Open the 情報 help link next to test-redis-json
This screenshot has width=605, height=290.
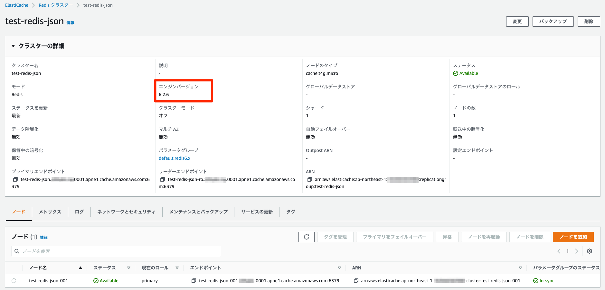[70, 23]
